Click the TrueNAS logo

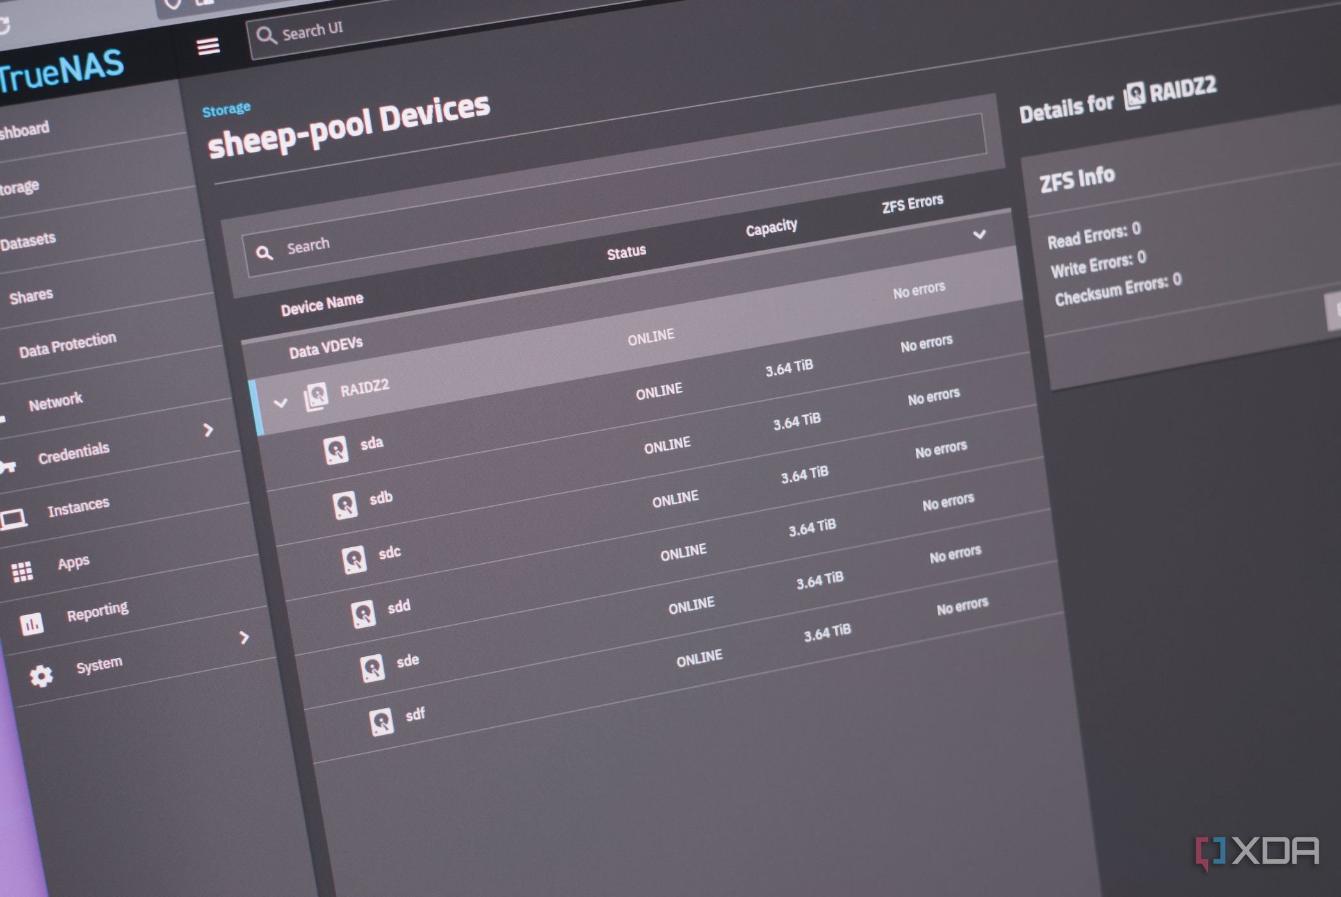(x=61, y=72)
